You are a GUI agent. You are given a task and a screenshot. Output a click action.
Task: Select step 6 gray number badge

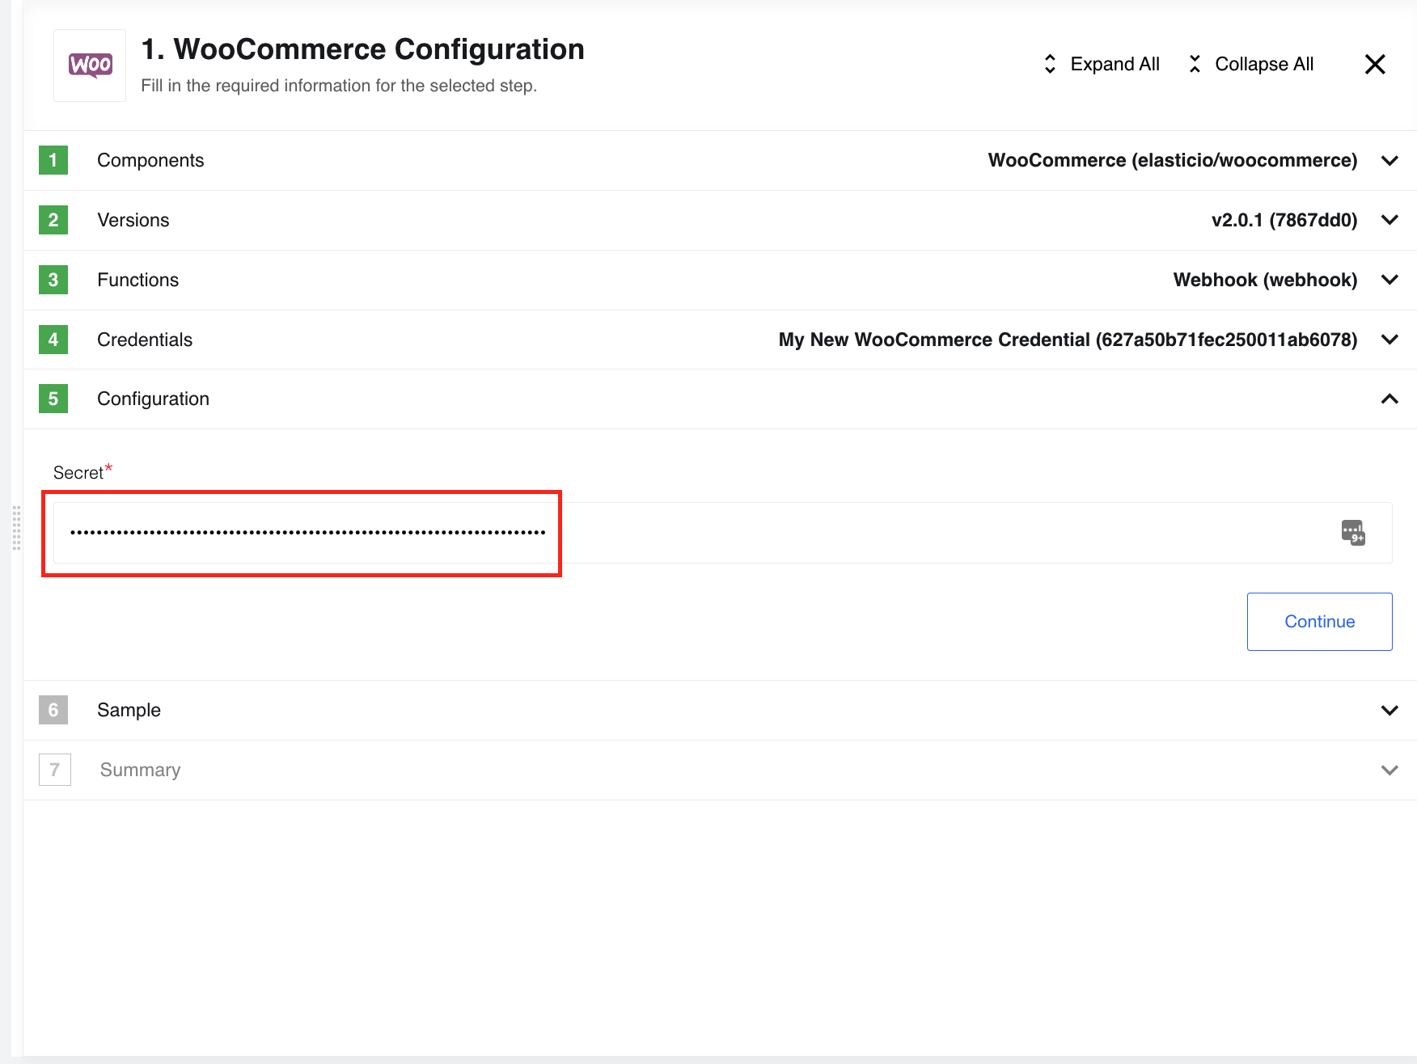pos(53,710)
